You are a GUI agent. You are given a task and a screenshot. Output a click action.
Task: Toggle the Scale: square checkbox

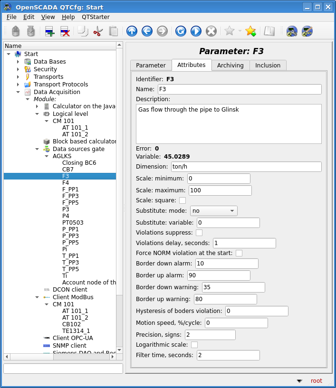click(x=182, y=200)
